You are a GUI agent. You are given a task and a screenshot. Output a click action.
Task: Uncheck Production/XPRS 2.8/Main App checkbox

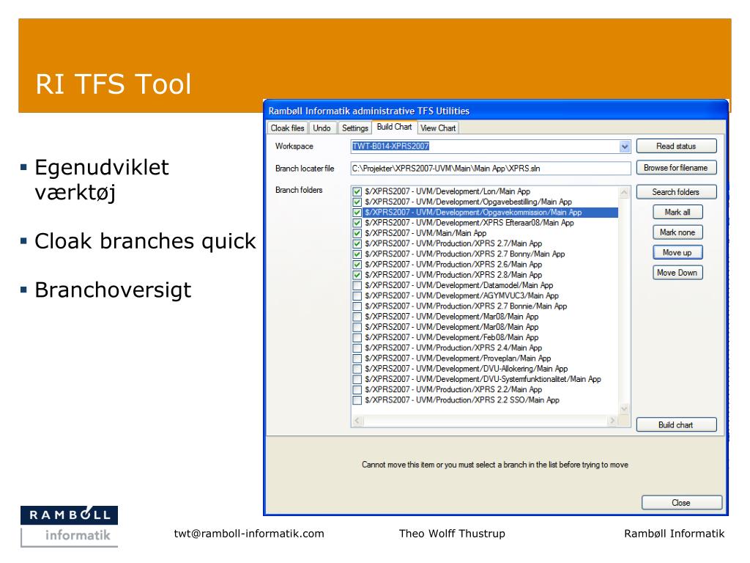(357, 276)
